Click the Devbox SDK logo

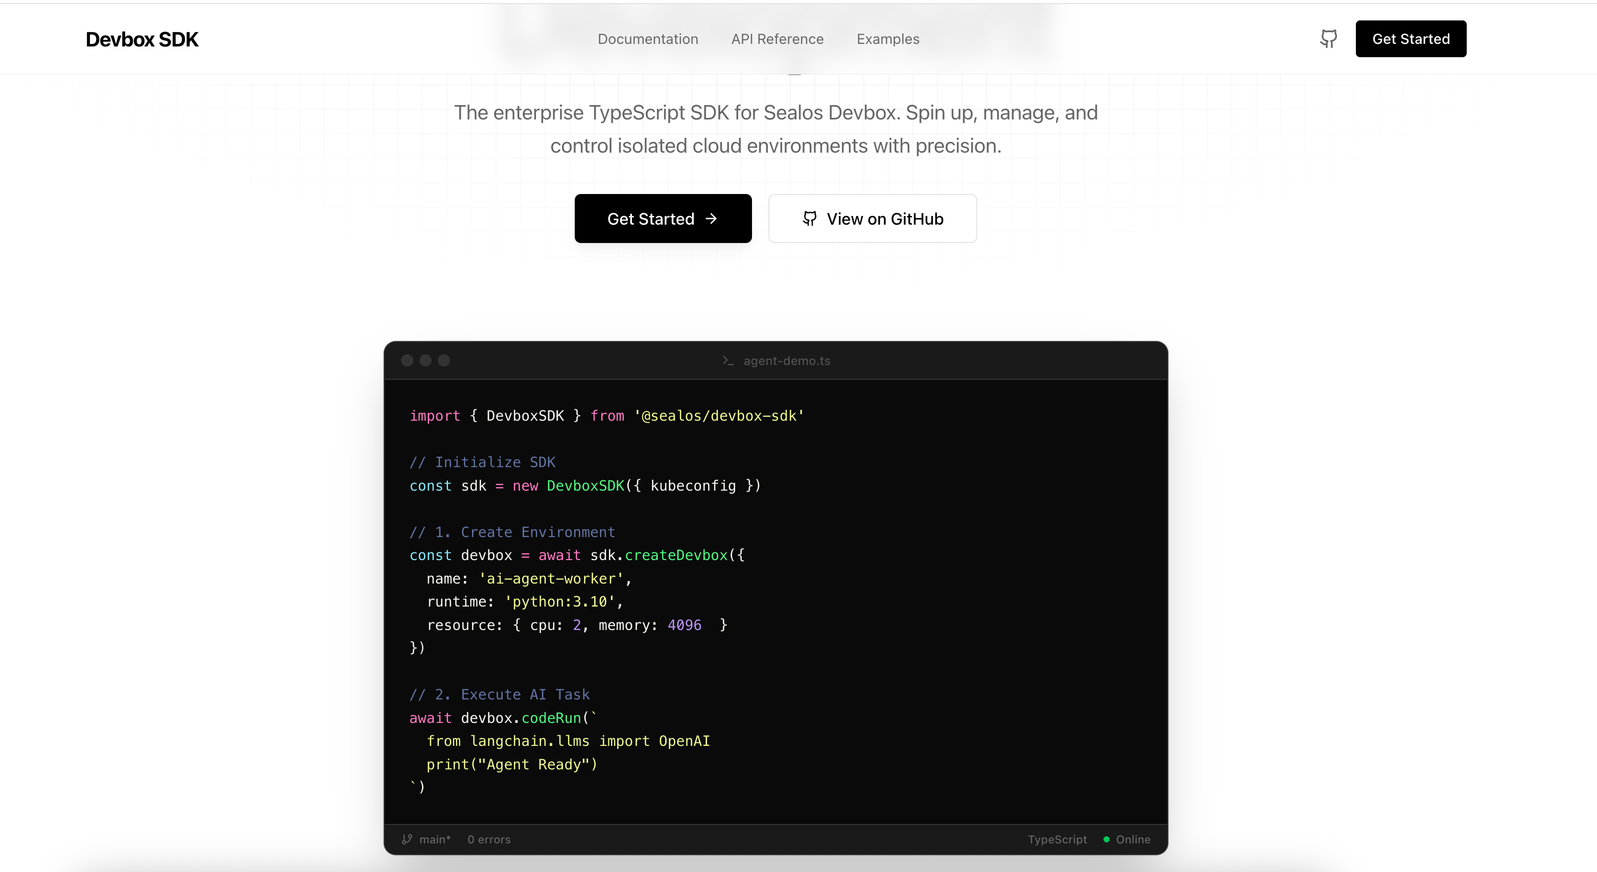coord(142,38)
